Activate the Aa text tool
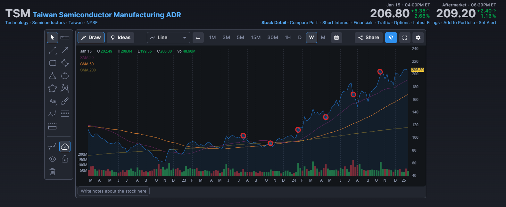 tap(52, 101)
